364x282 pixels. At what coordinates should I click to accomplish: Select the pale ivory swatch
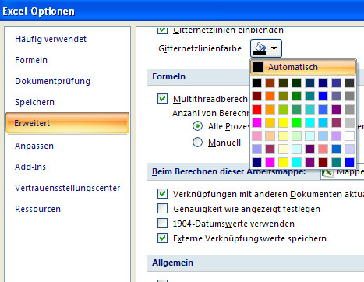pyautogui.click(x=283, y=149)
